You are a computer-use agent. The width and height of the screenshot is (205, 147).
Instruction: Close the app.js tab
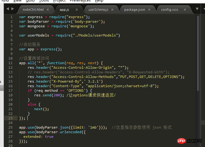click(x=77, y=10)
